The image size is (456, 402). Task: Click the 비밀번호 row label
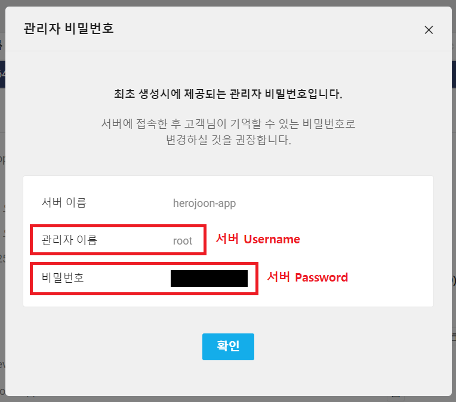click(63, 277)
